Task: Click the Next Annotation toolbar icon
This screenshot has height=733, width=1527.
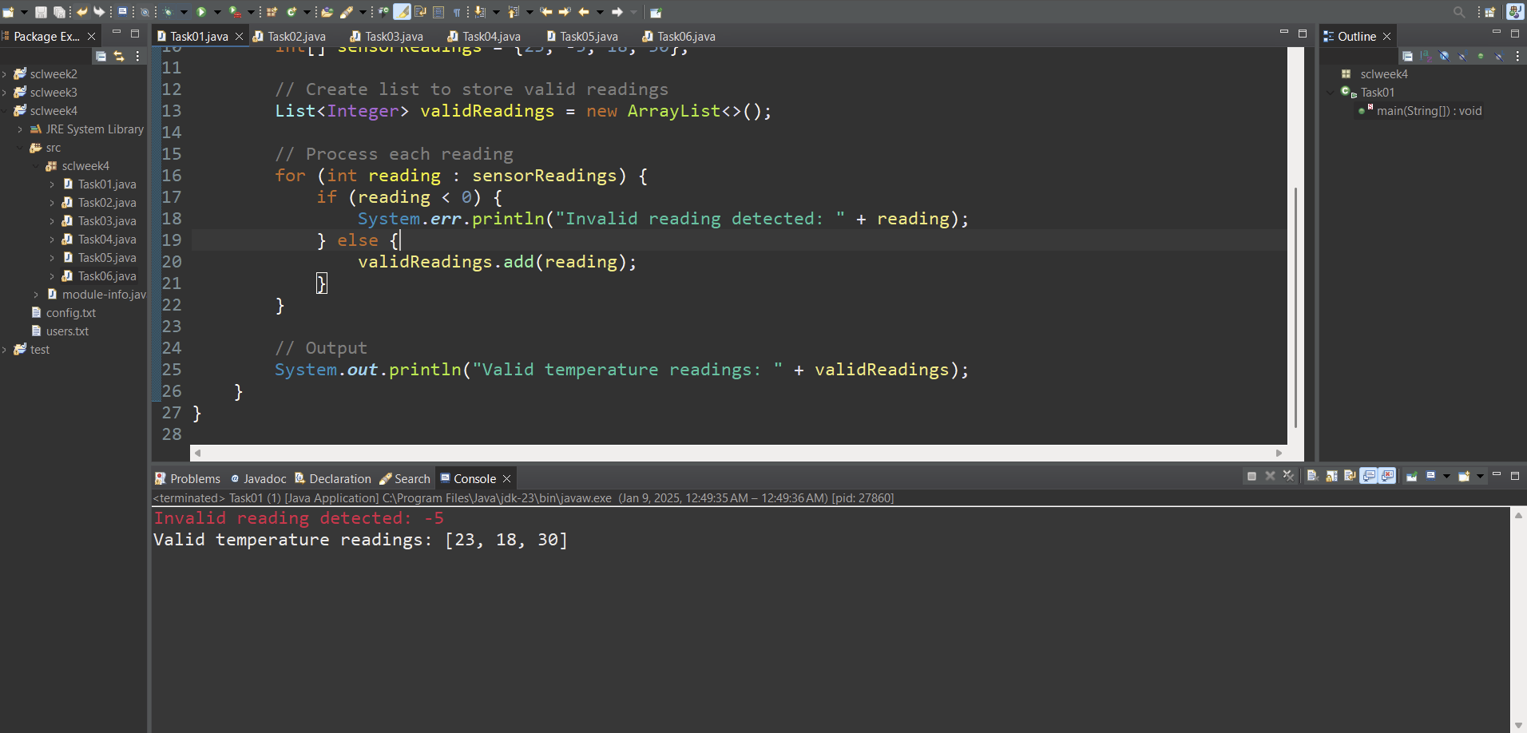Action: (x=480, y=12)
